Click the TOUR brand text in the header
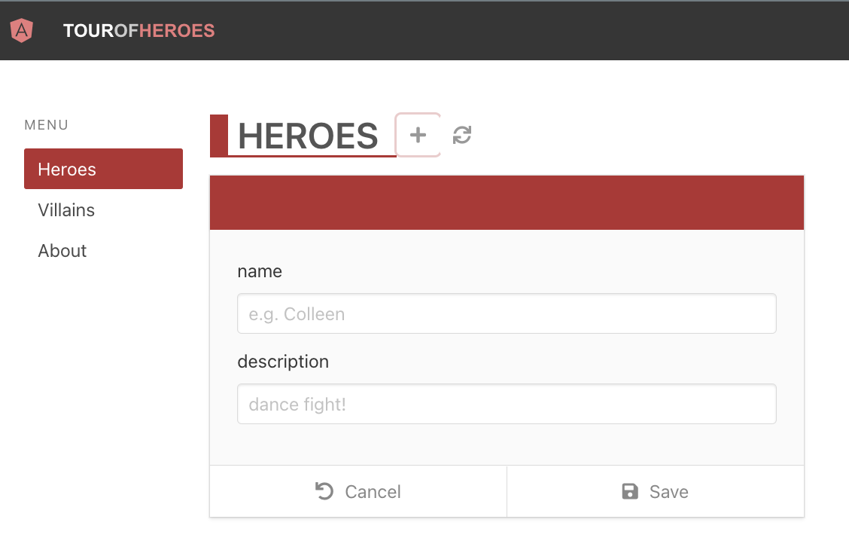The width and height of the screenshot is (849, 553). [x=89, y=31]
